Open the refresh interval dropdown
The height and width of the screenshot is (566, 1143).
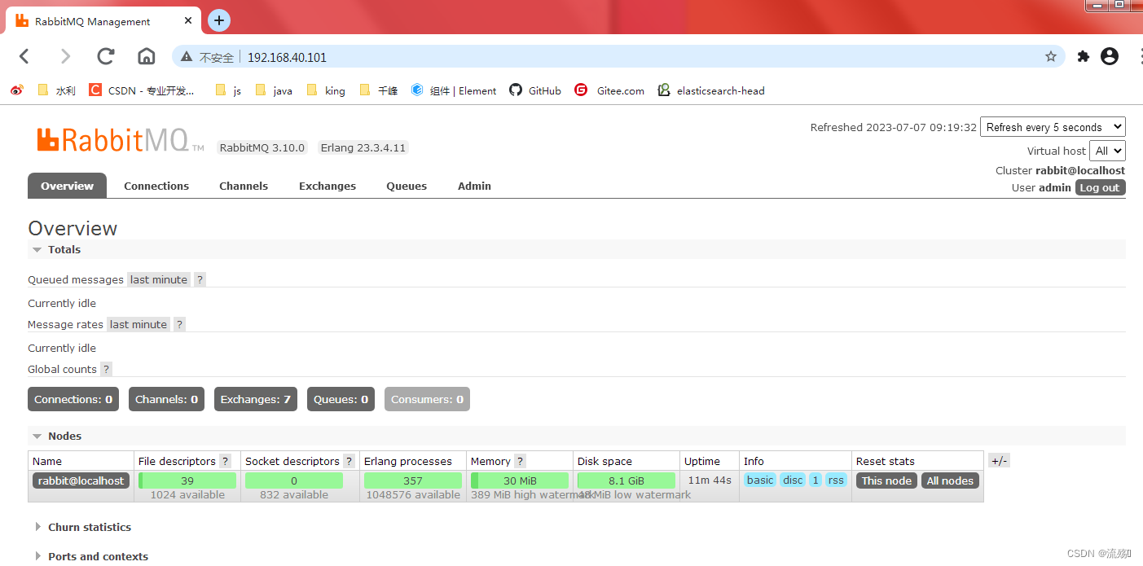pos(1053,127)
